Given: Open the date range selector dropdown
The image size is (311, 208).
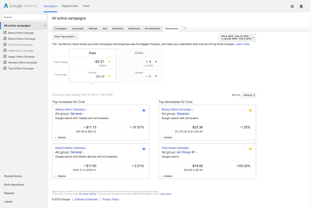Looking at the screenshot, I should pyautogui.click(x=237, y=37).
